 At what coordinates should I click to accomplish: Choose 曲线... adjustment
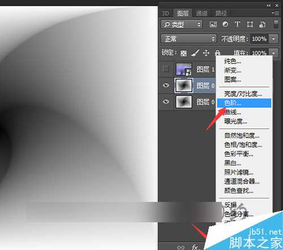click(x=244, y=113)
